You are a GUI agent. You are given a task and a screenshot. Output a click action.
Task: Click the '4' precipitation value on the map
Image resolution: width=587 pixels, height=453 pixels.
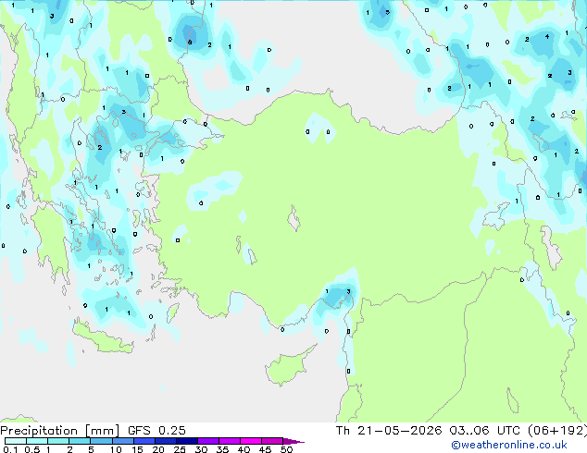click(x=547, y=37)
